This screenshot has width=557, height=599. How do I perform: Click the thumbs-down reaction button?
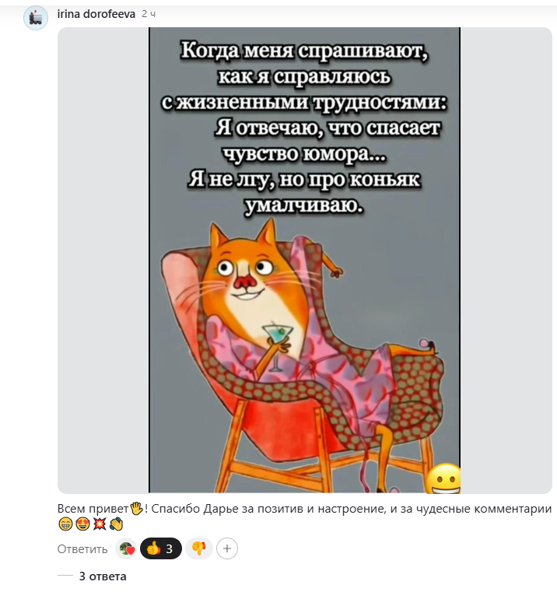point(198,548)
